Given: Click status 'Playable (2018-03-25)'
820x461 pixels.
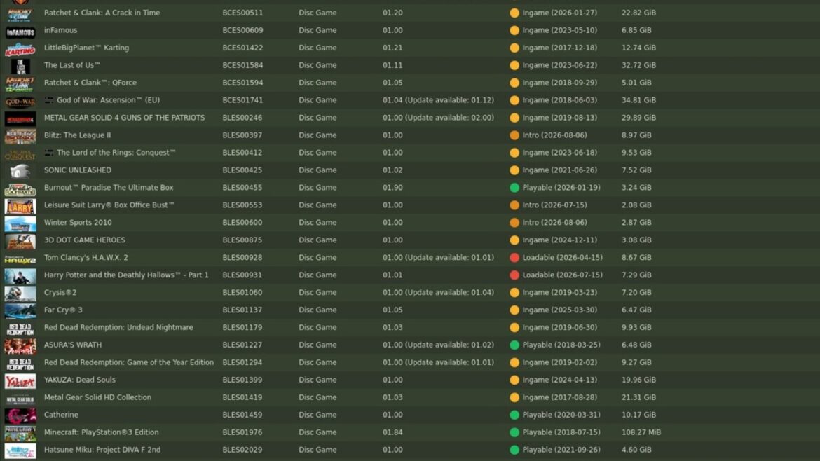Looking at the screenshot, I should pyautogui.click(x=561, y=345).
